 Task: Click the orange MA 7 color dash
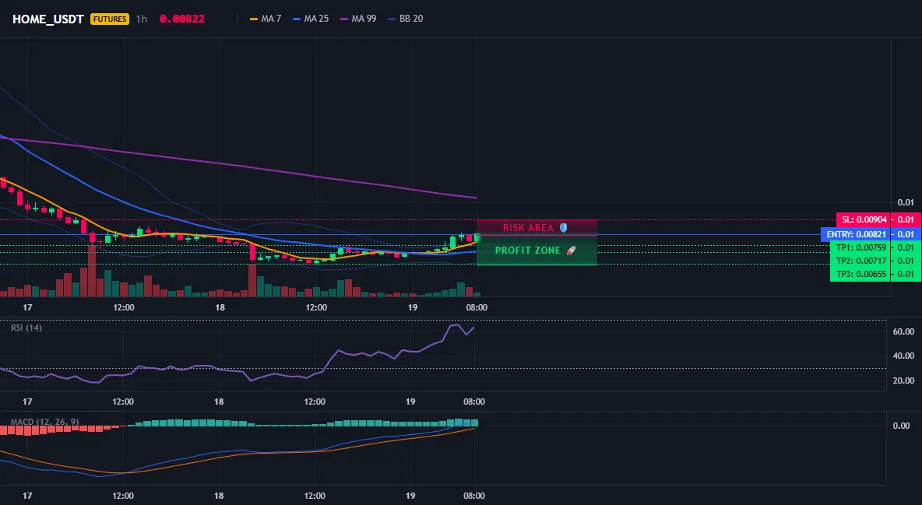point(254,19)
